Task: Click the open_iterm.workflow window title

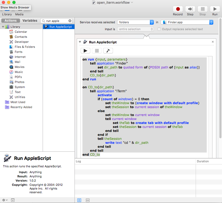Action: pyautogui.click(x=113, y=2)
